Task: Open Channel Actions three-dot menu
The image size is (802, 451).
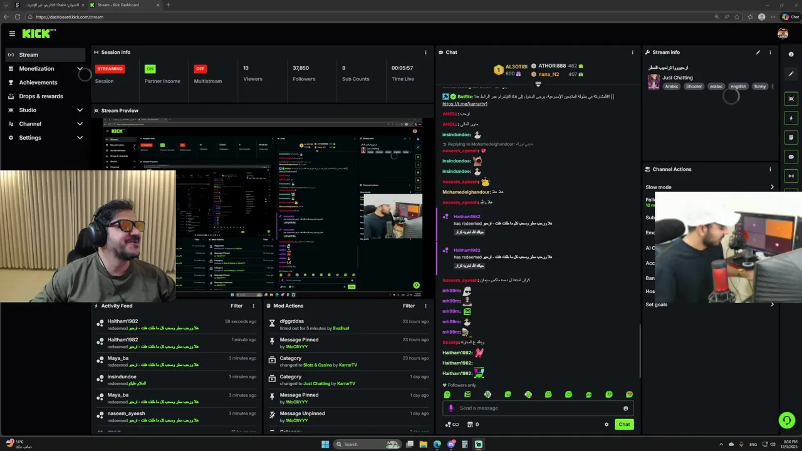Action: tap(770, 169)
